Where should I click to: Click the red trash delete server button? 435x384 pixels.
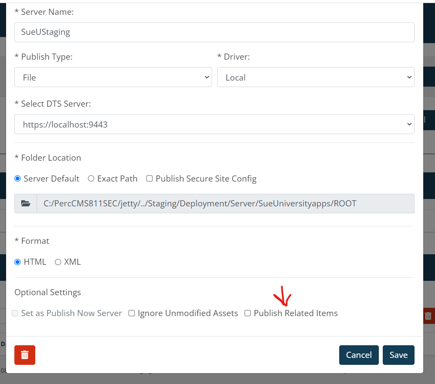[x=25, y=355]
